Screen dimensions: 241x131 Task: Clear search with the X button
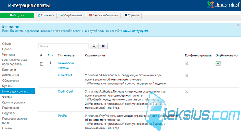click(103, 46)
